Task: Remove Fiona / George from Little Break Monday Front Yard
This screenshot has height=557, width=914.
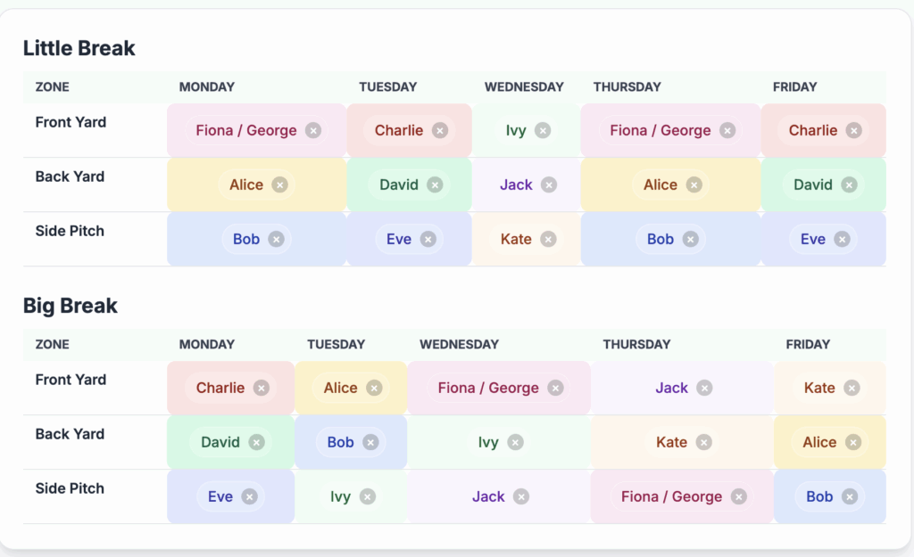Action: point(312,130)
